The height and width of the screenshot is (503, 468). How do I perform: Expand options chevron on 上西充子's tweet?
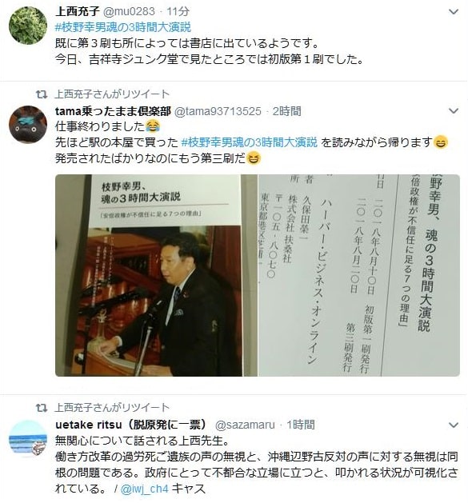[454, 12]
